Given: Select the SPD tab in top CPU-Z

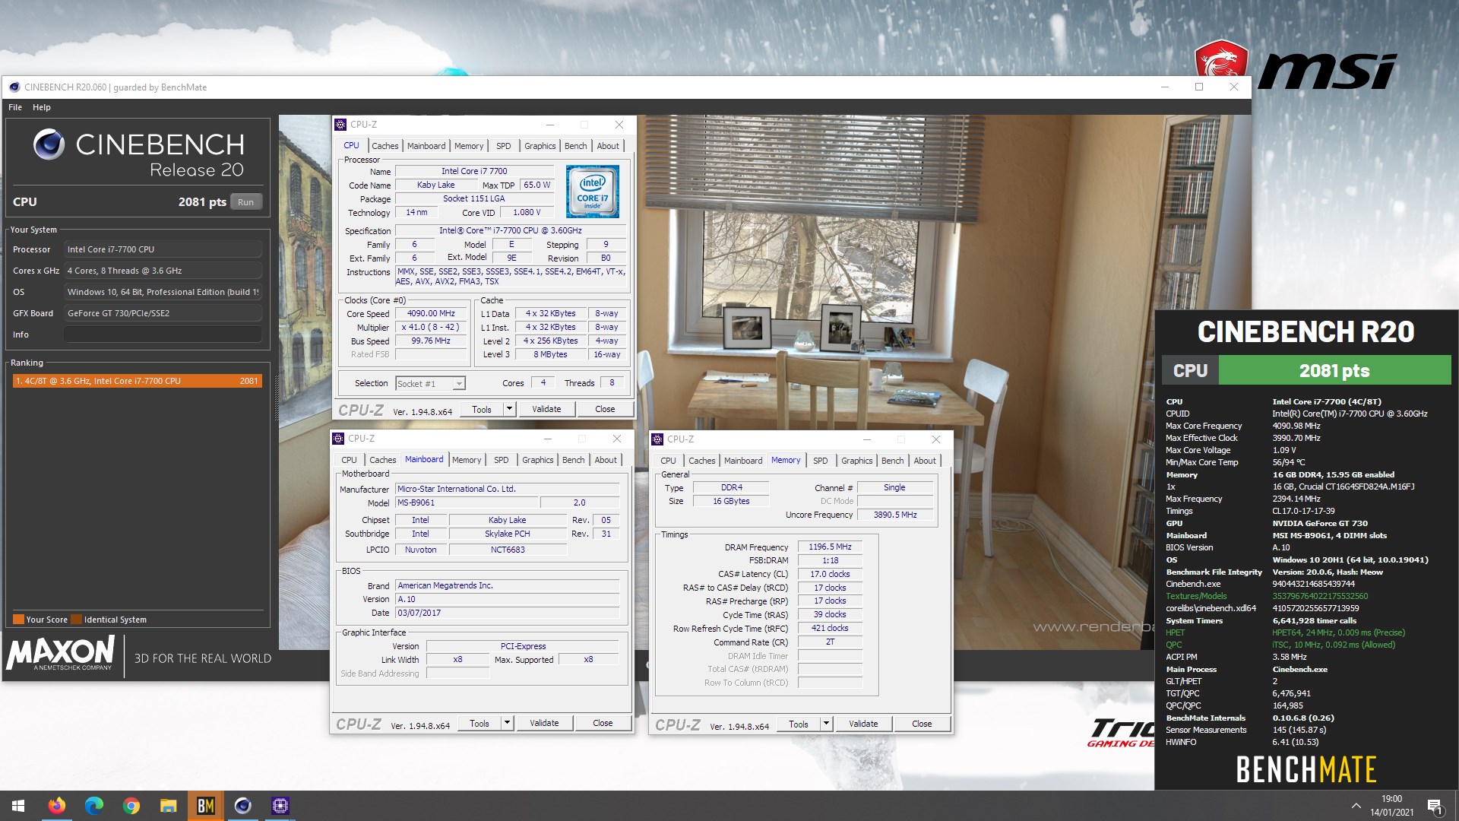Looking at the screenshot, I should pos(504,146).
